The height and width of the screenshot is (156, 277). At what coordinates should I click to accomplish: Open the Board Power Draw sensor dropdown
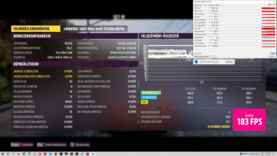[x=209, y=32]
